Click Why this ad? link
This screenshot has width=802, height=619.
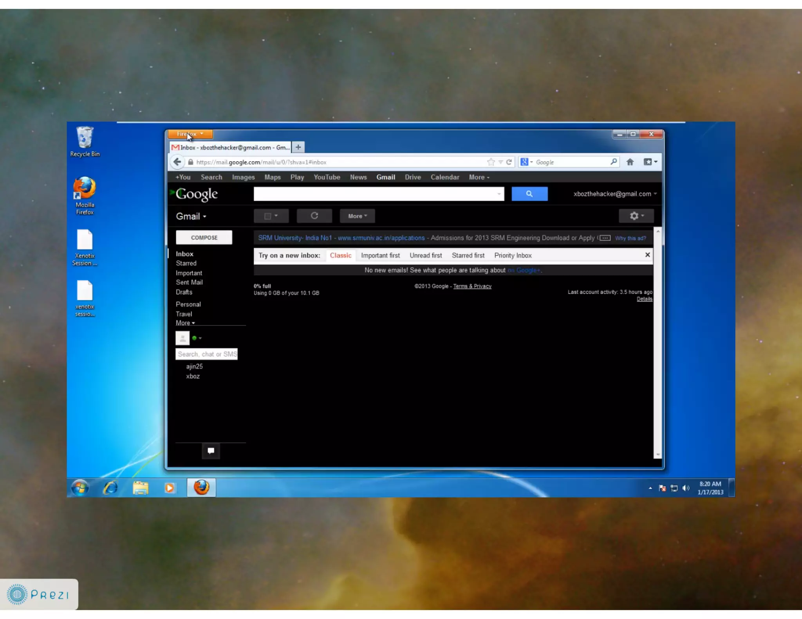(630, 238)
